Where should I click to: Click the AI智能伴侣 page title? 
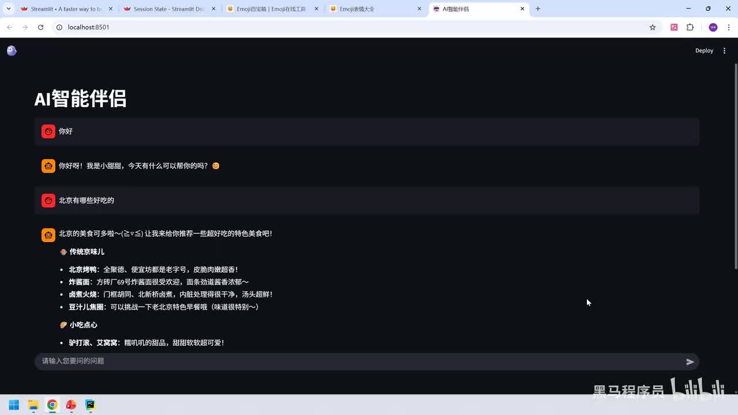point(80,99)
